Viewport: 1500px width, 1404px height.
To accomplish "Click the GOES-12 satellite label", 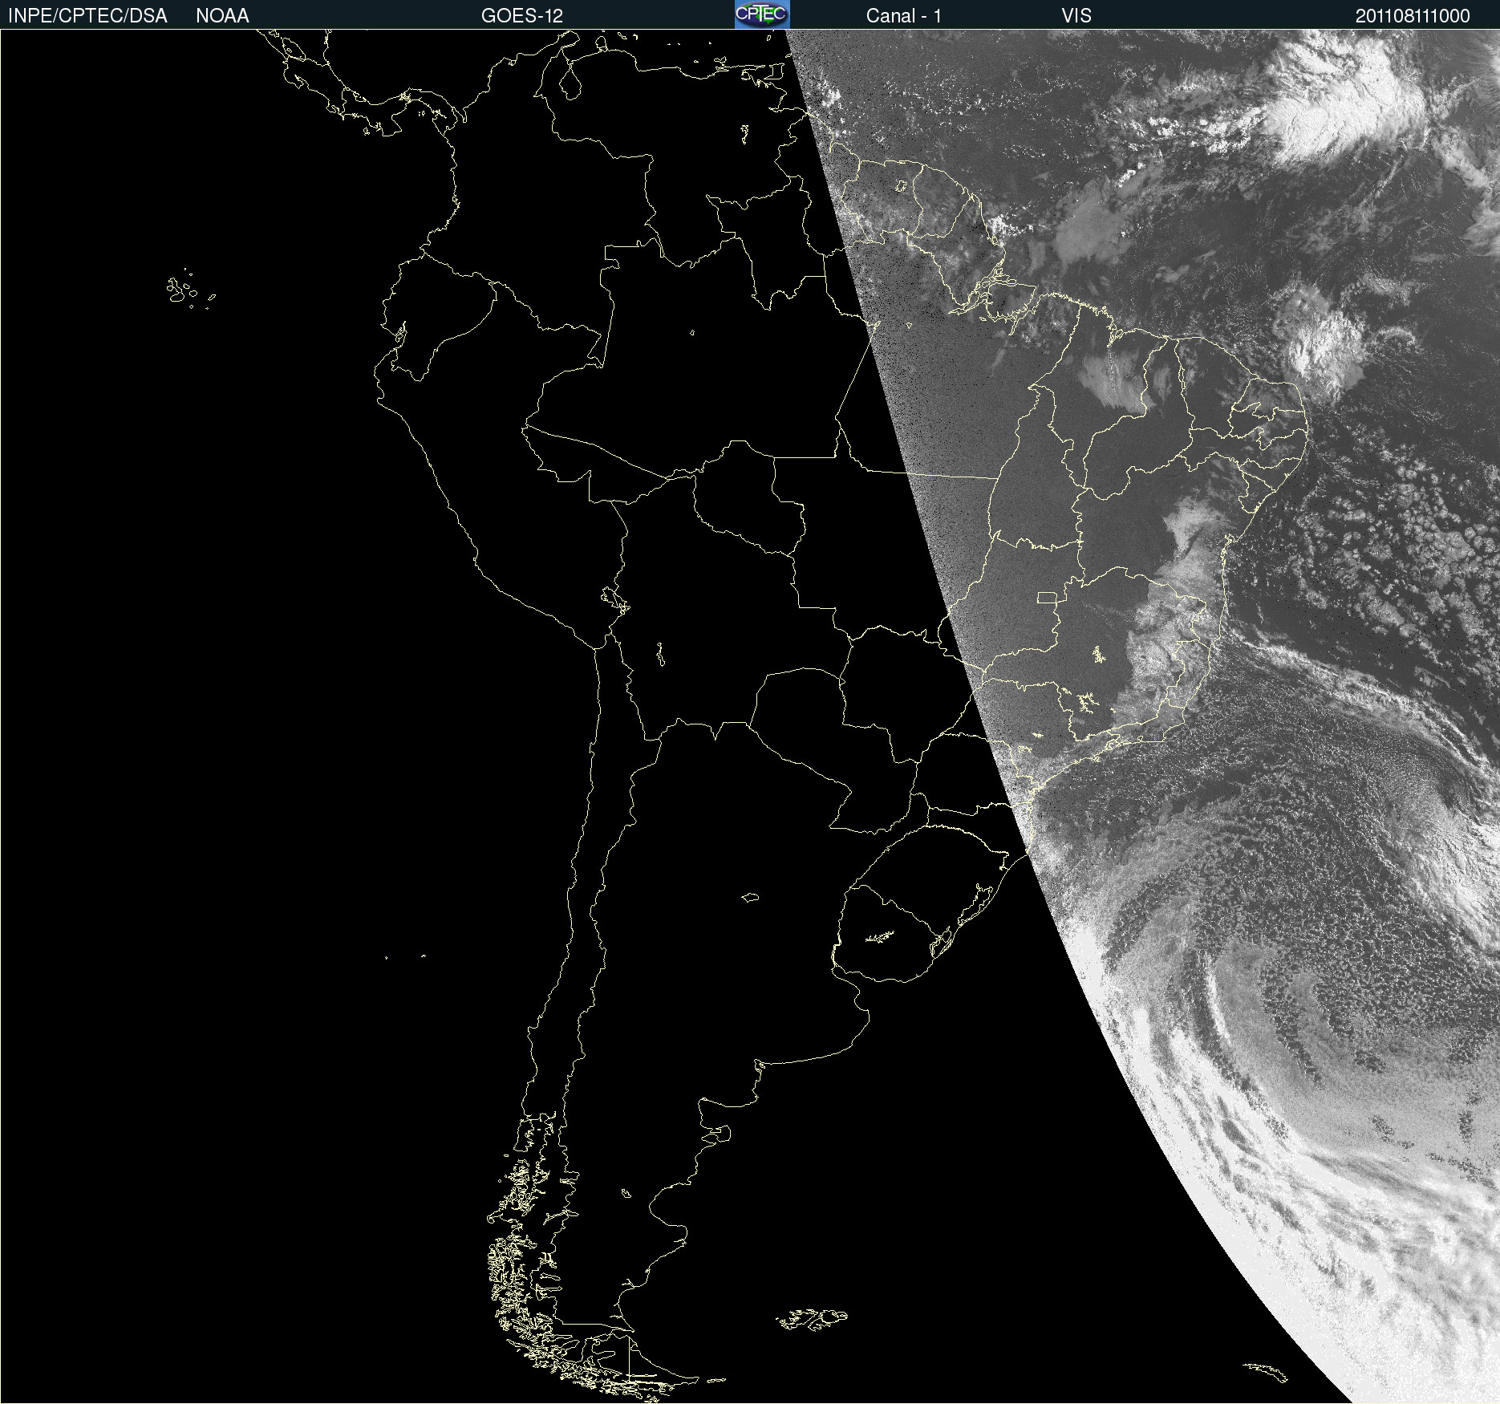I will [522, 16].
